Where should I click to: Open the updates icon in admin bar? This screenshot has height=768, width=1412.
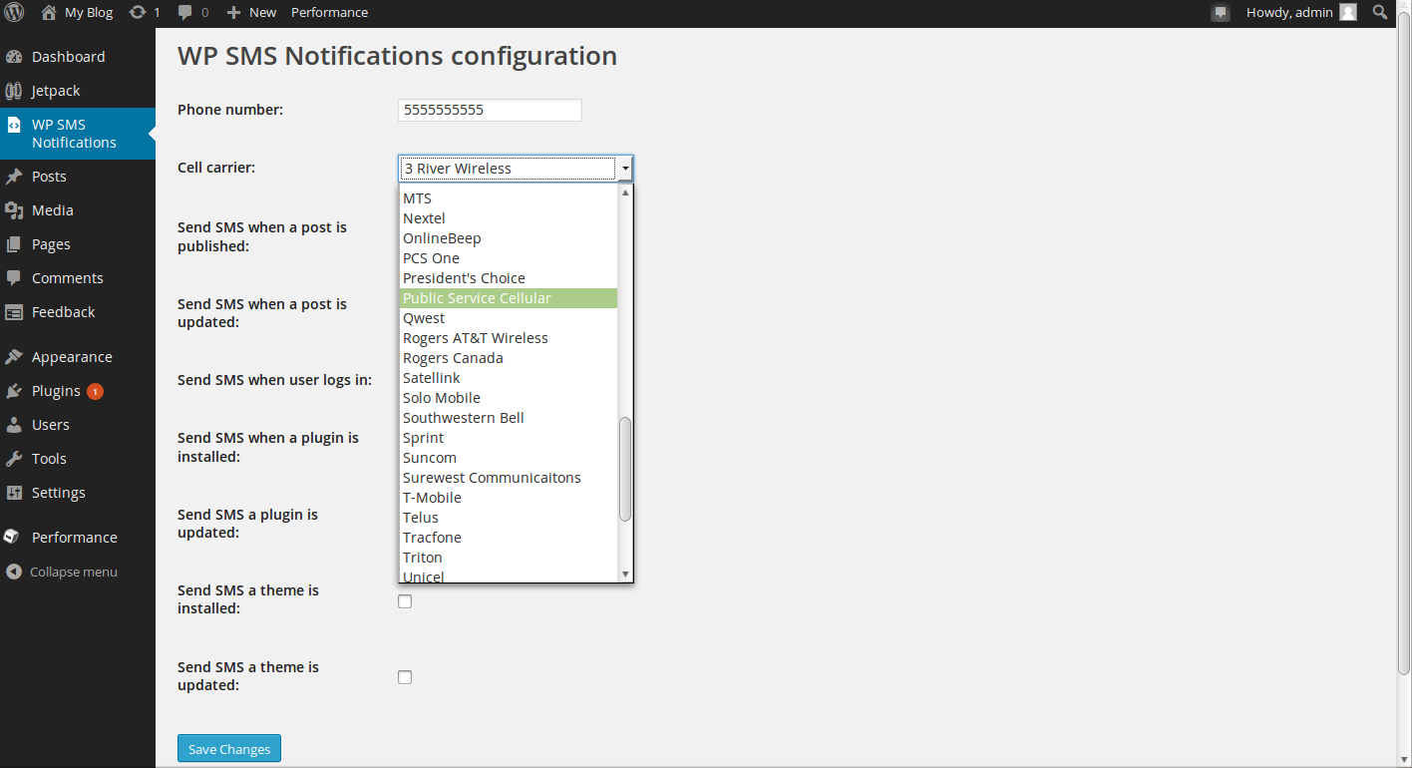138,13
